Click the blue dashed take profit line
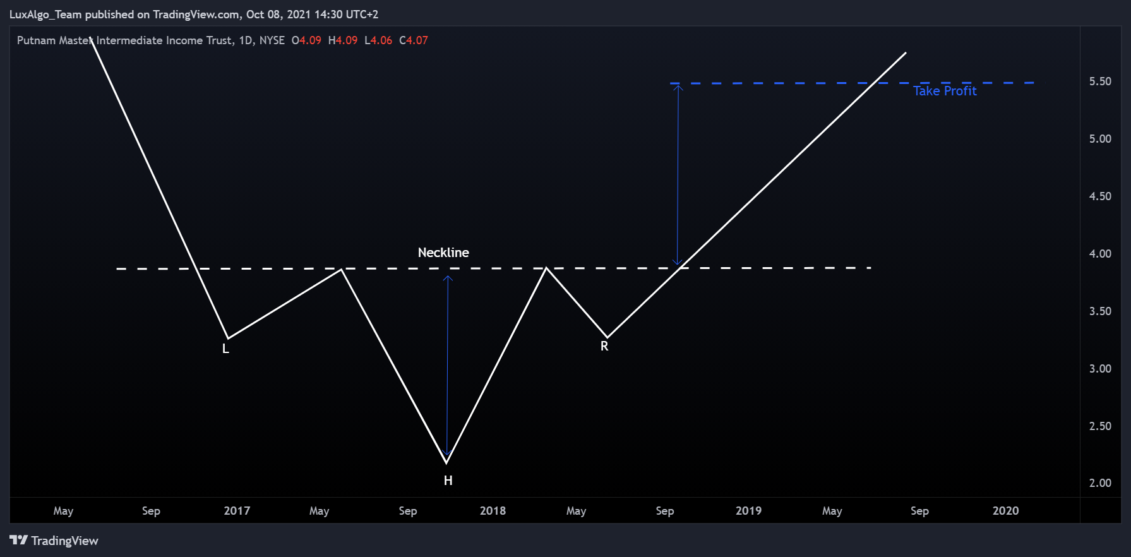Image resolution: width=1131 pixels, height=557 pixels. (x=852, y=83)
